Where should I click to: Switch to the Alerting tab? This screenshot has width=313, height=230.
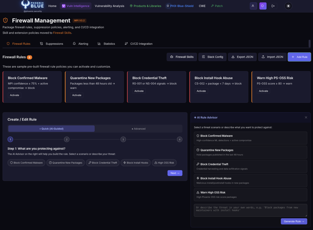click(x=80, y=44)
